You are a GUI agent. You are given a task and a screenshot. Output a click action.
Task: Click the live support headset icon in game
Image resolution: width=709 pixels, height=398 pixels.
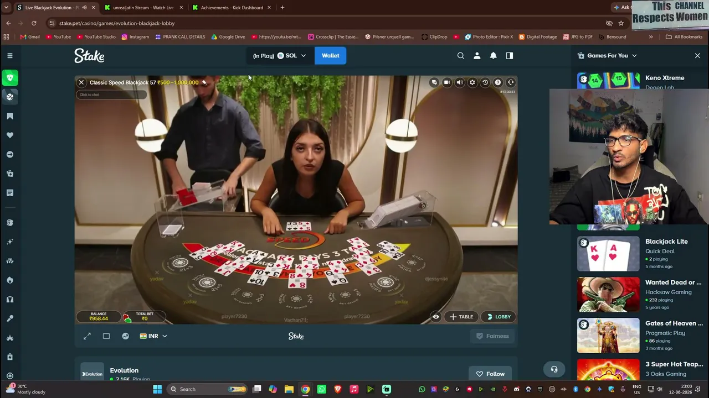(x=511, y=82)
